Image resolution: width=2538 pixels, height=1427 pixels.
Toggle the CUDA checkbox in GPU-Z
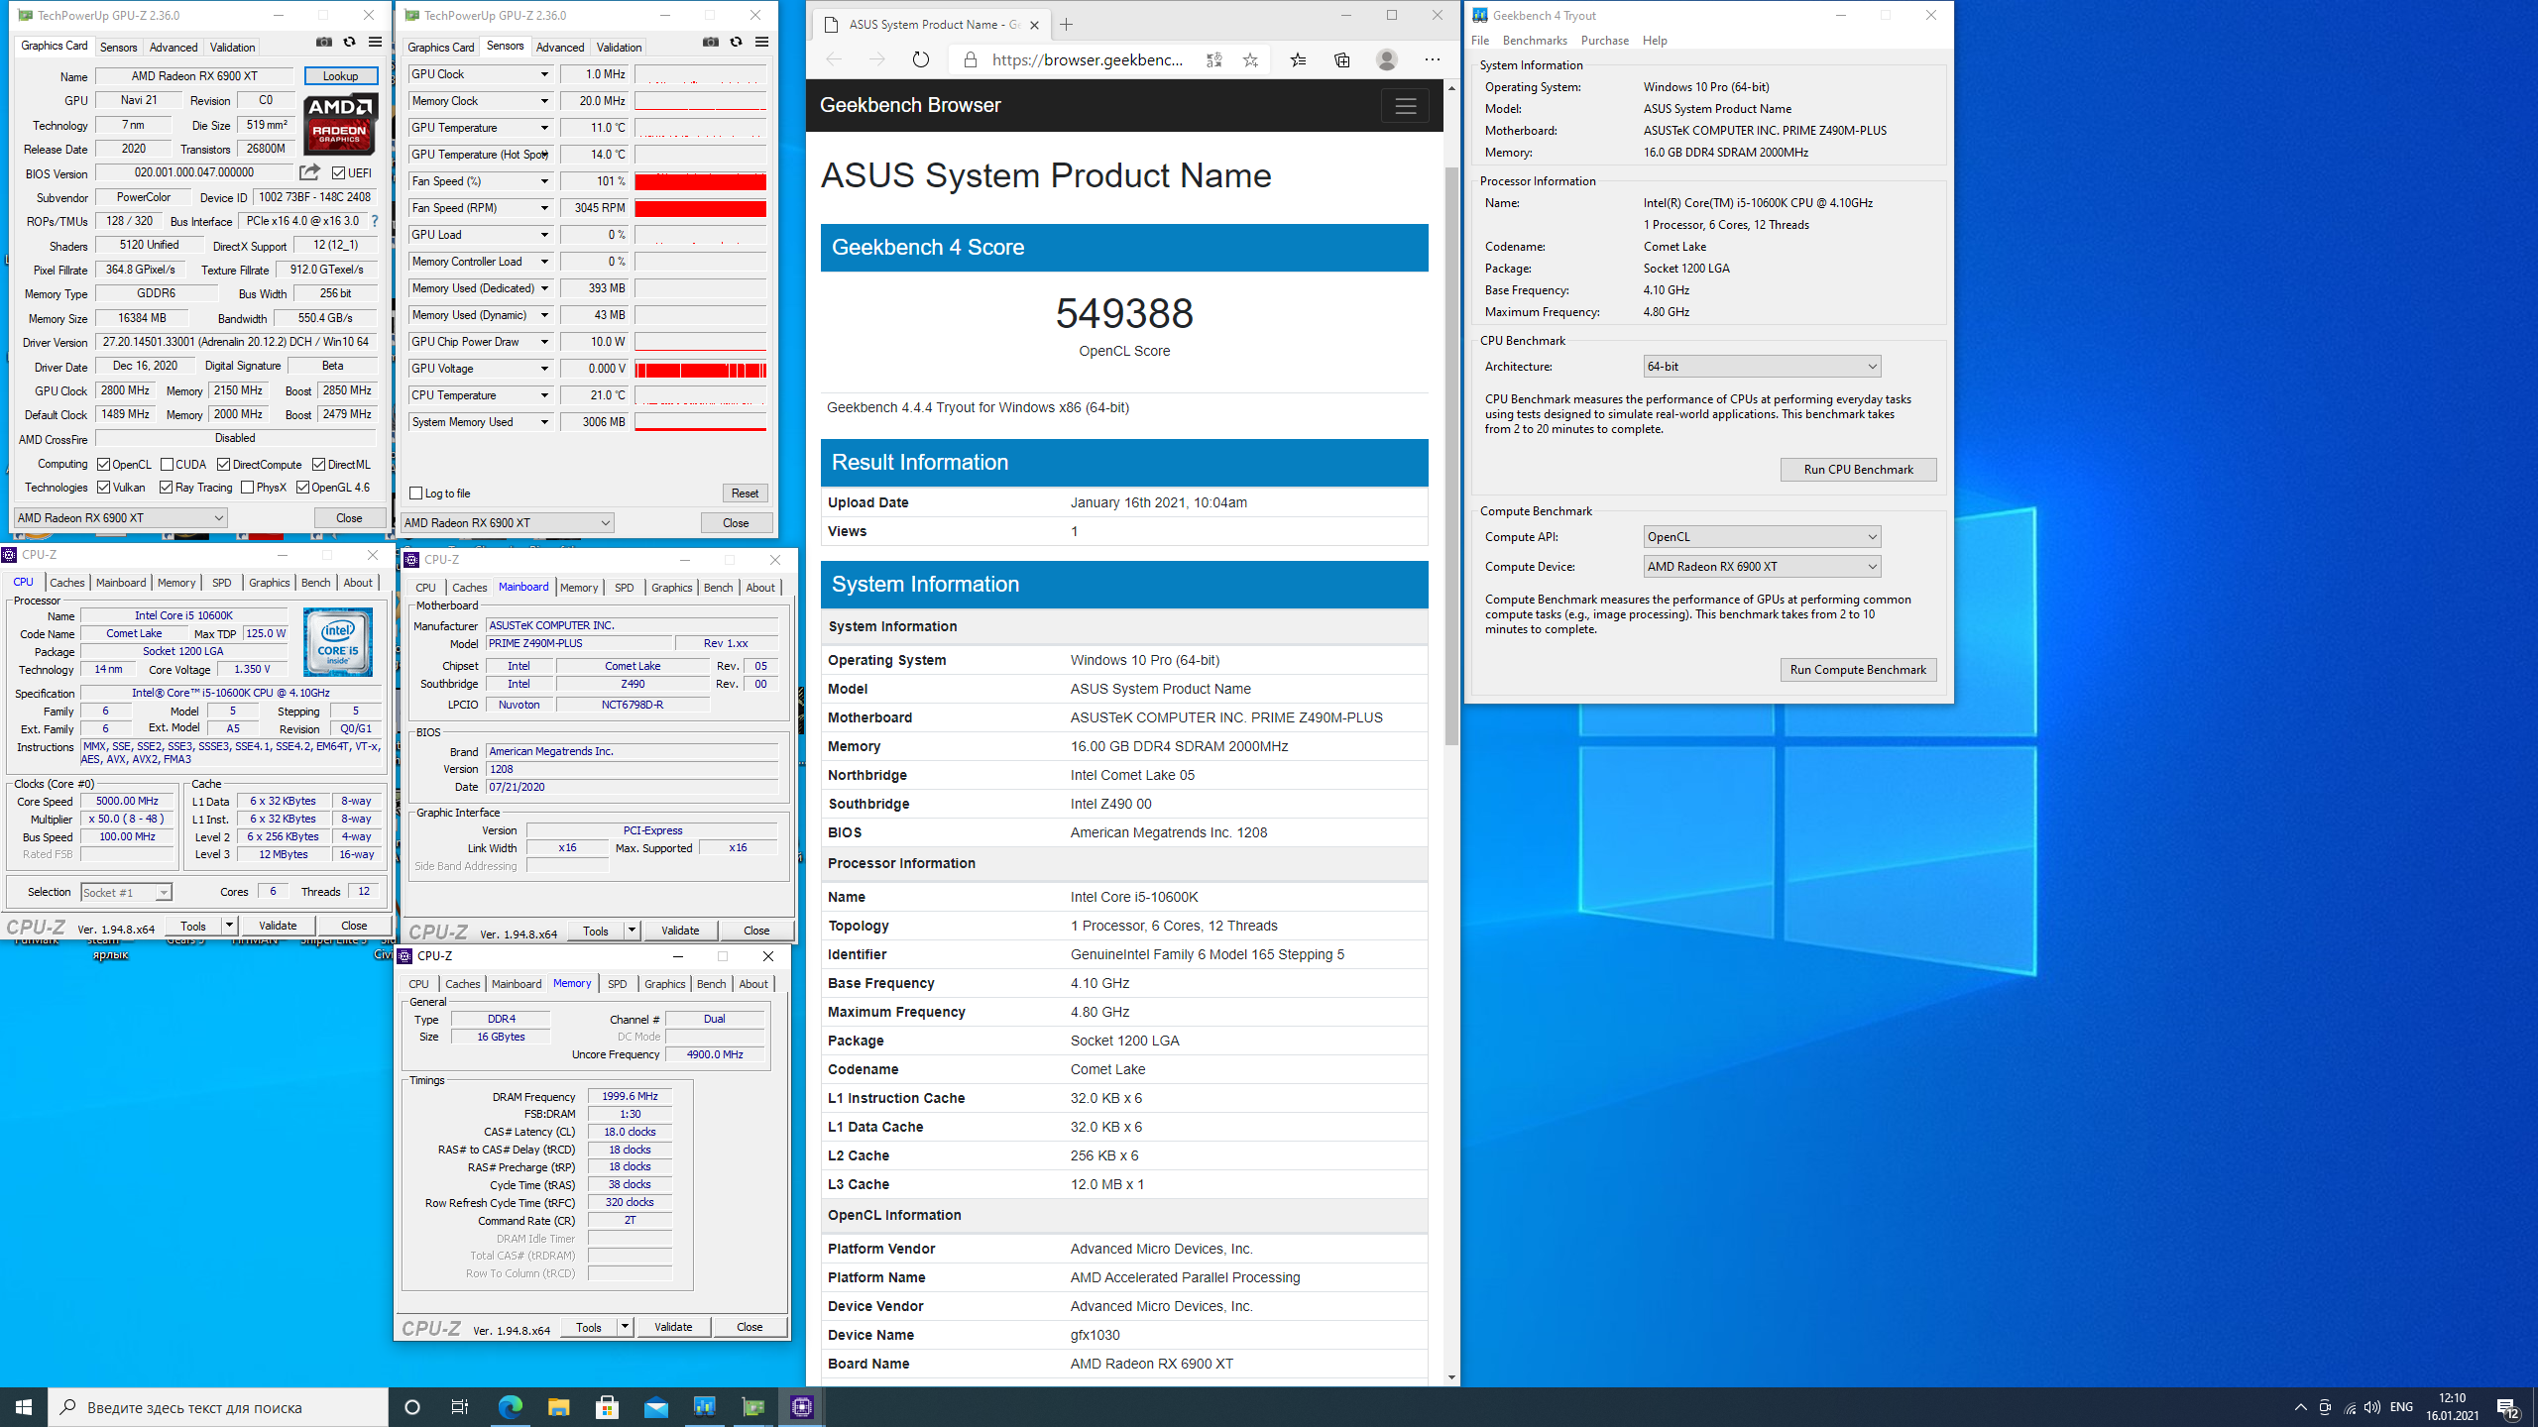point(168,465)
